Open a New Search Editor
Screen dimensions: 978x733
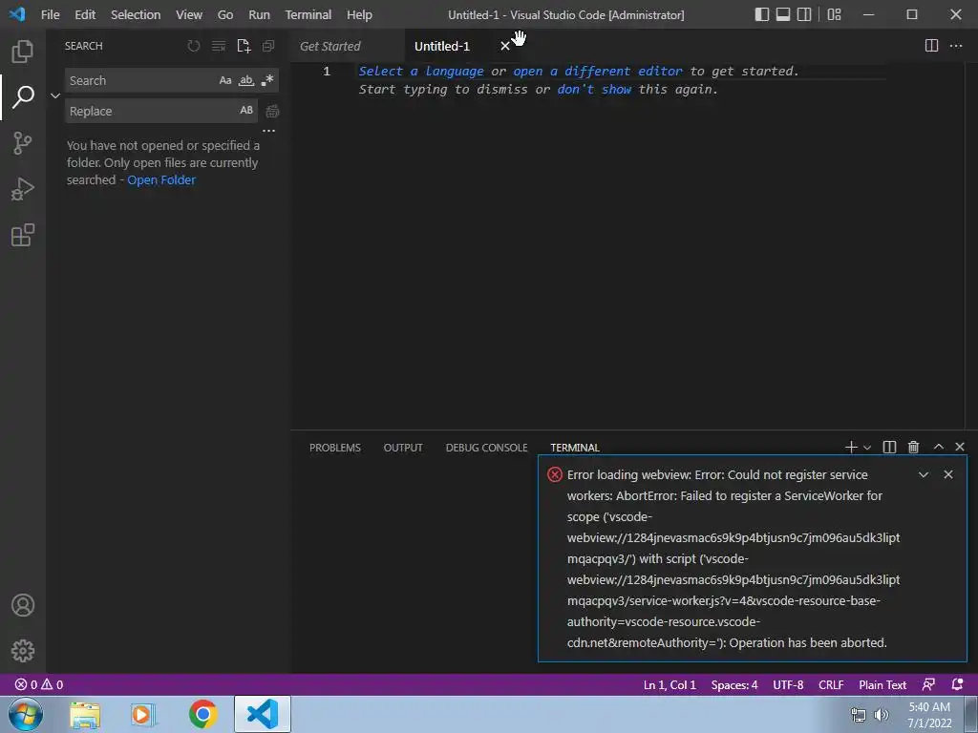pyautogui.click(x=244, y=46)
